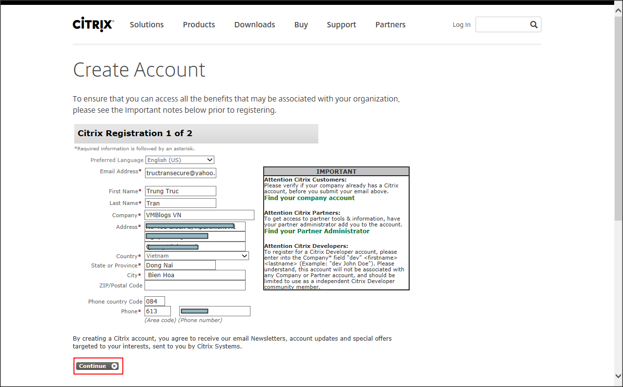Open the Country dropdown showing Vietnam
623x387 pixels.
[x=197, y=256]
